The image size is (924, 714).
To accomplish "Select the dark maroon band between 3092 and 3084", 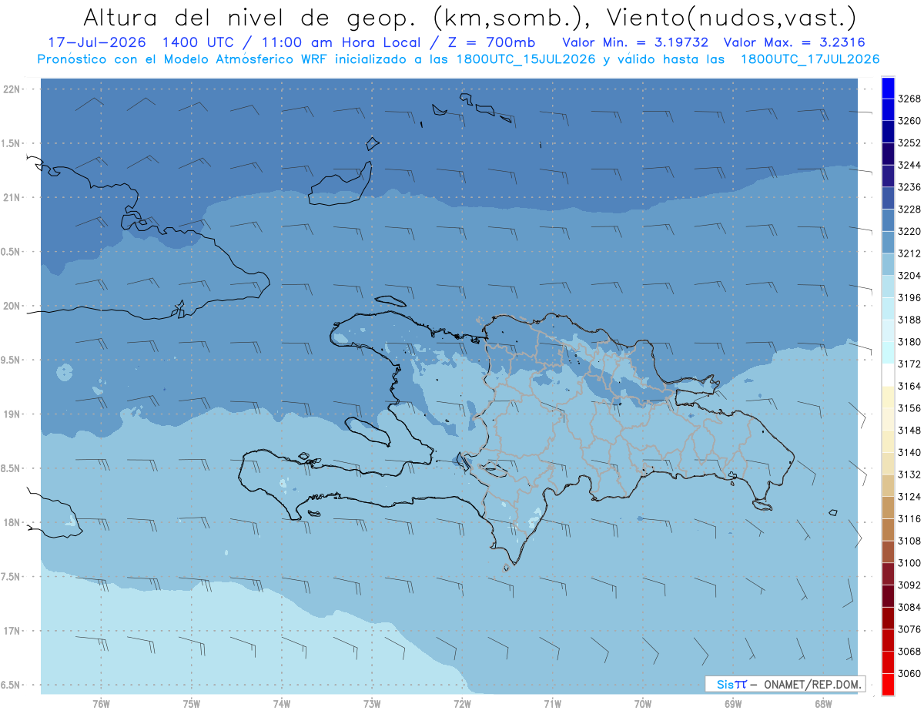I will (887, 595).
